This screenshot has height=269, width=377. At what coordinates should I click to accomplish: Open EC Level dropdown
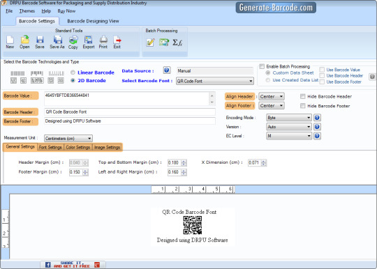[x=289, y=136]
